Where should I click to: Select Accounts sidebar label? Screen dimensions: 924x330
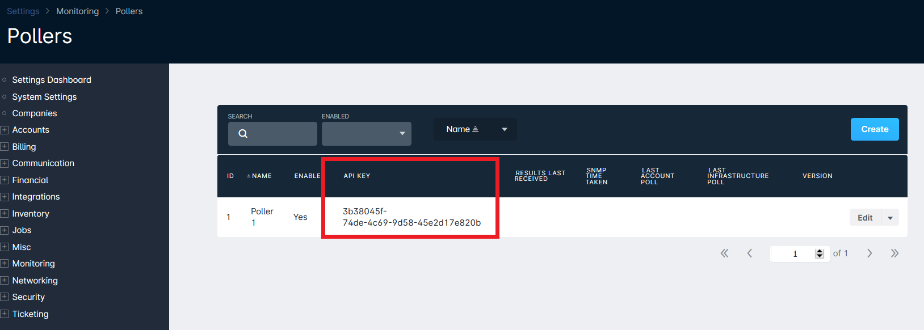click(31, 130)
